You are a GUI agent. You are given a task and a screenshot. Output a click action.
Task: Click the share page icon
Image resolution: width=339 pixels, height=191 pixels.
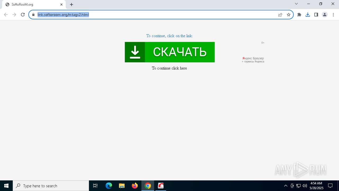tap(280, 15)
